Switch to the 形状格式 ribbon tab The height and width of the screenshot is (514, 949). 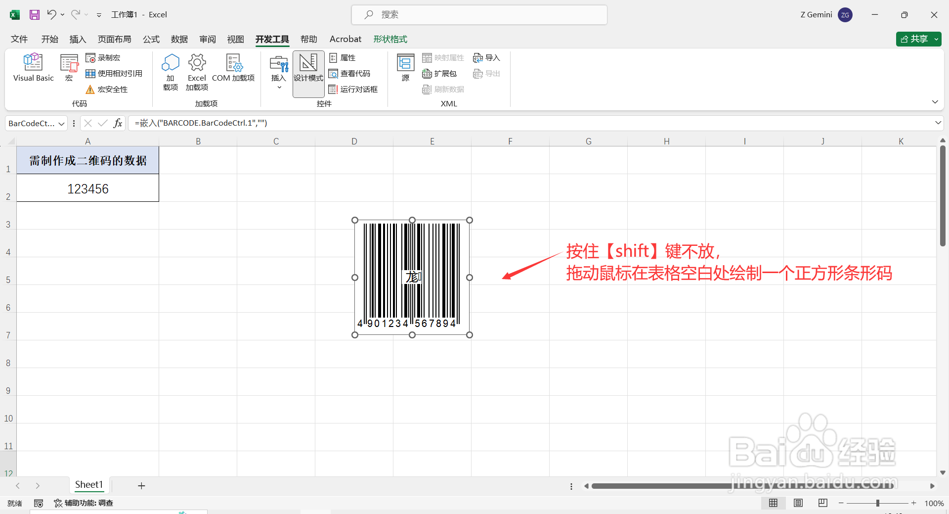(390, 39)
